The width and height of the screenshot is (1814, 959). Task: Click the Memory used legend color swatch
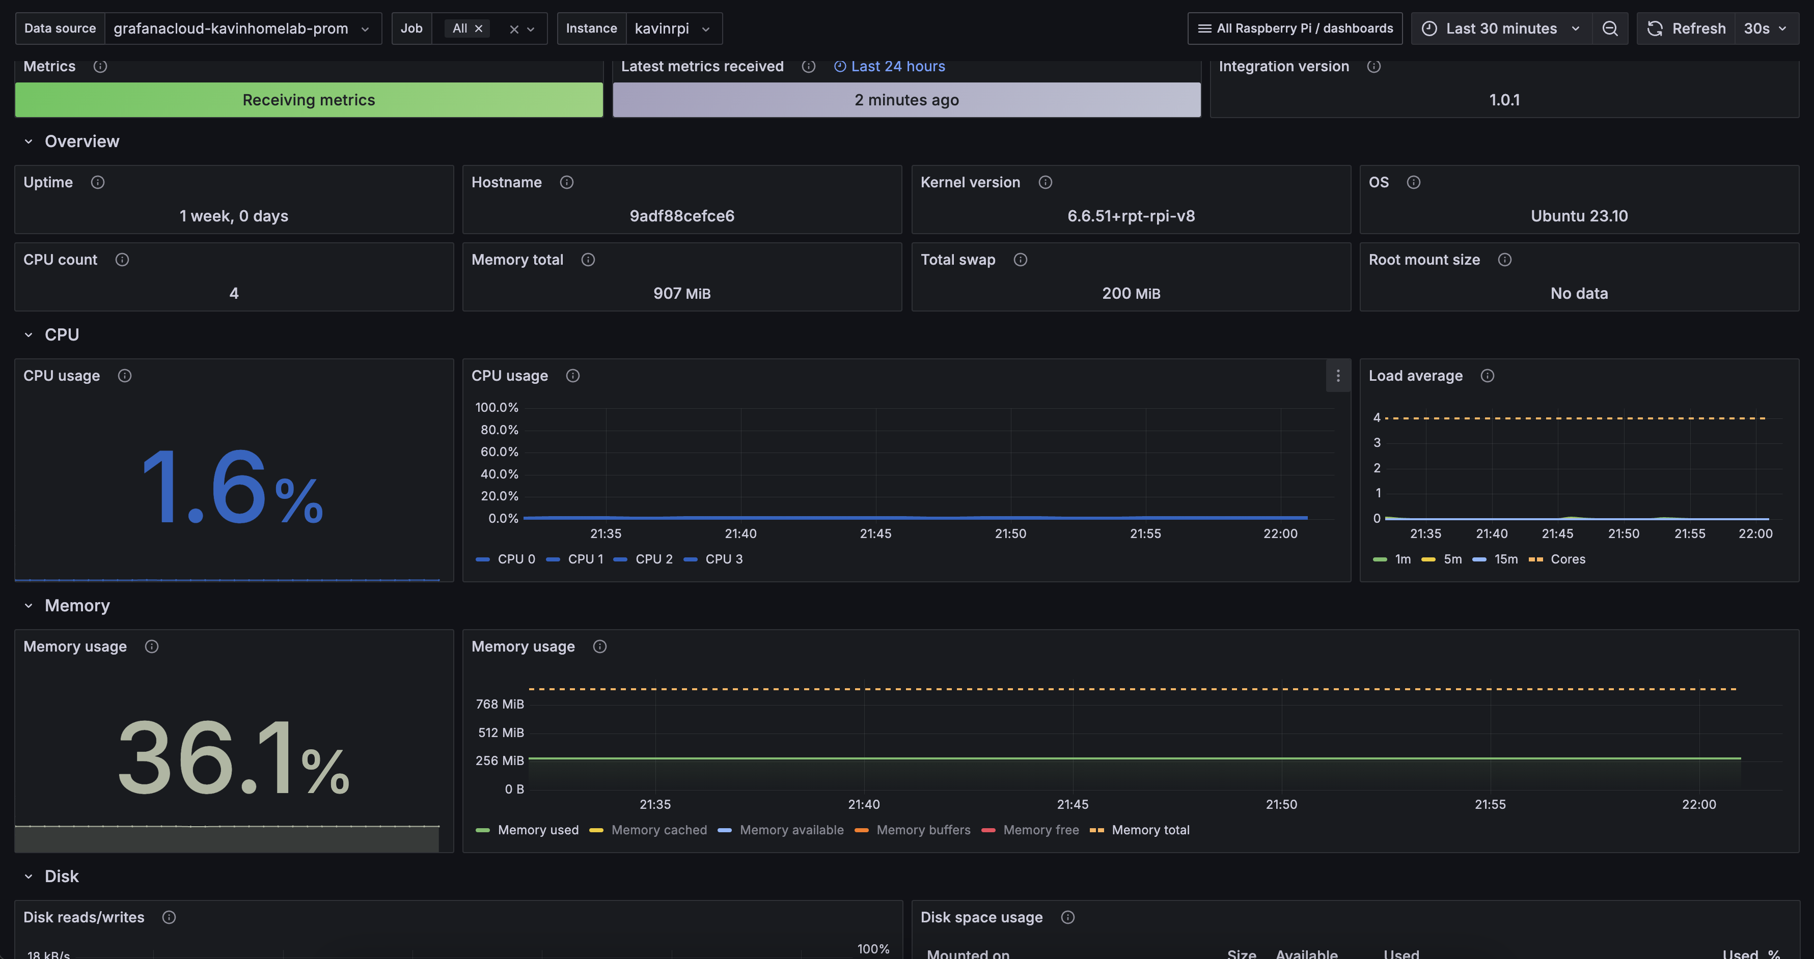pyautogui.click(x=483, y=830)
